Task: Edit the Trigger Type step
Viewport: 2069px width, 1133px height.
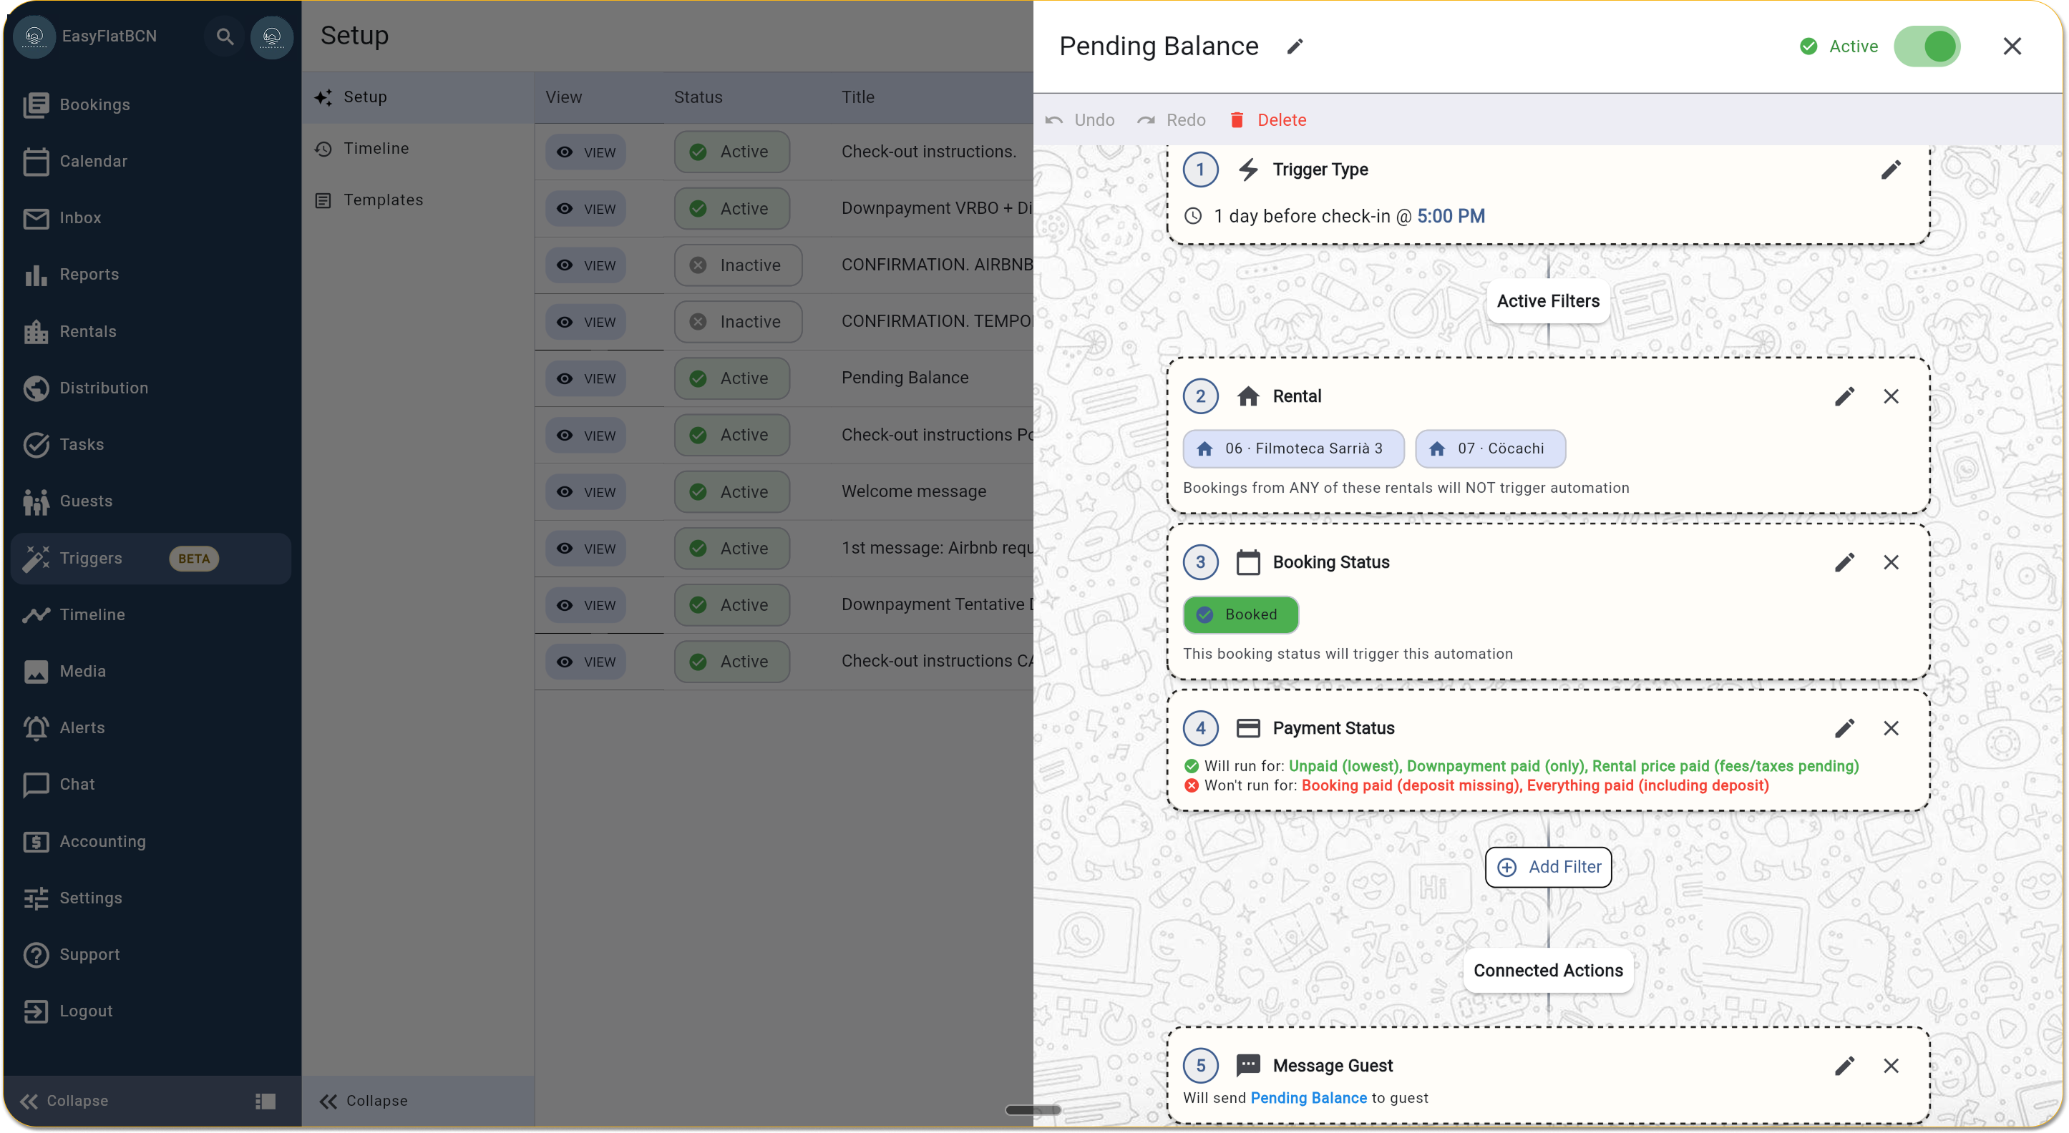Action: [1891, 170]
